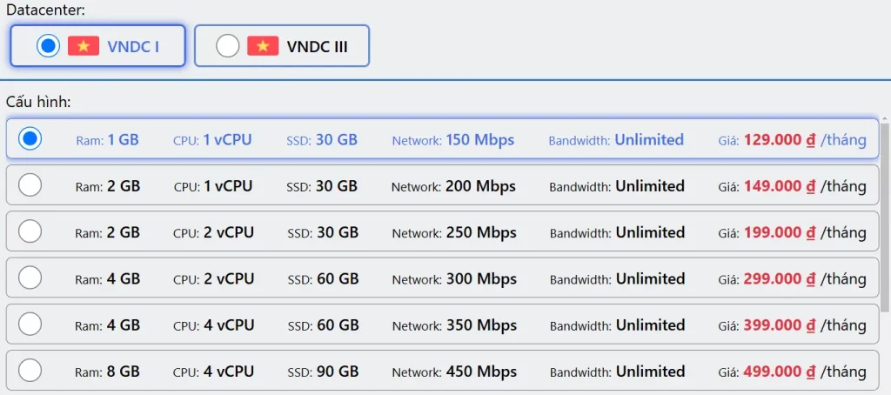Click the VNDC I label text

coord(133,47)
